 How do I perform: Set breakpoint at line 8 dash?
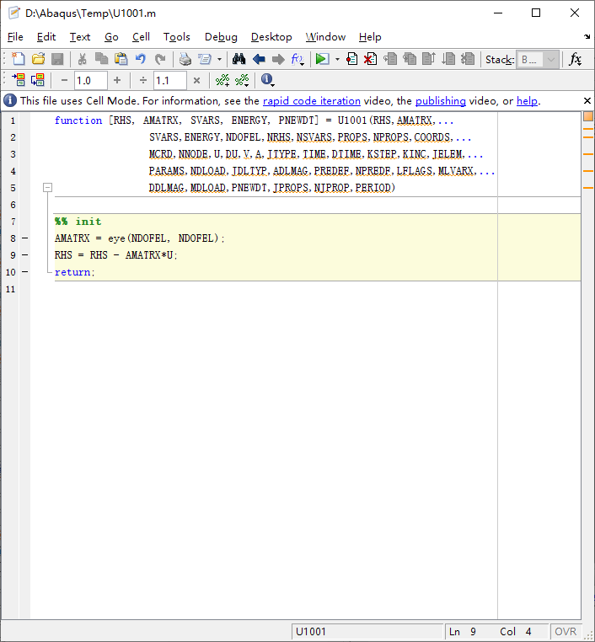click(24, 238)
